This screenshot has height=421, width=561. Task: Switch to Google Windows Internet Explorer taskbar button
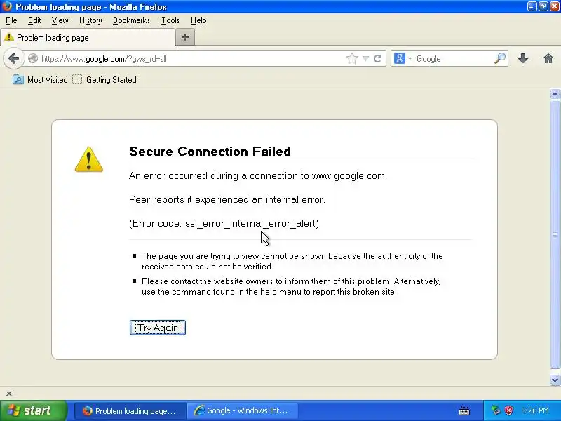[242, 410]
